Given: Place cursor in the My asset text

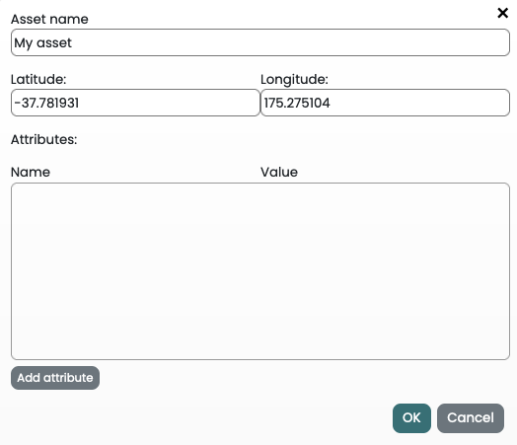Looking at the screenshot, I should (x=42, y=43).
